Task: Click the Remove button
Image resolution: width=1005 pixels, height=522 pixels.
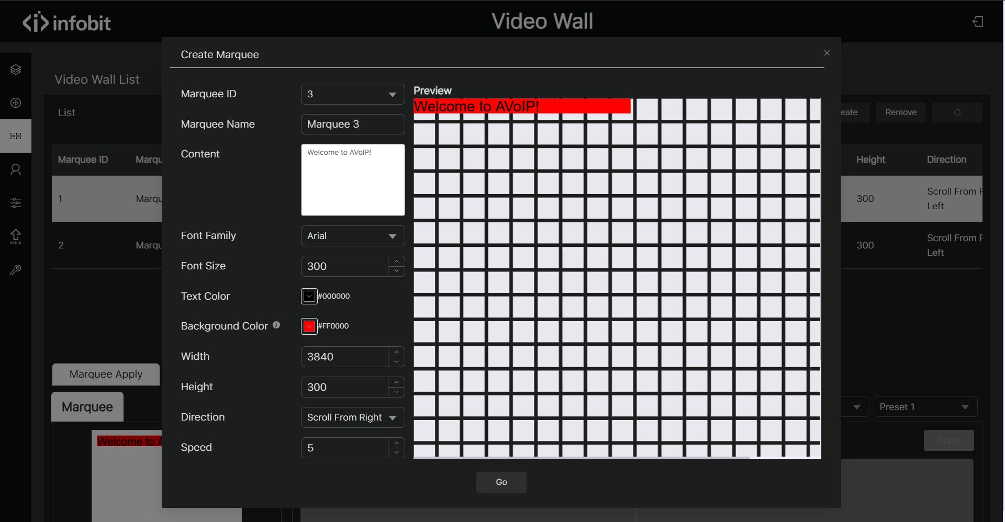Action: tap(900, 112)
